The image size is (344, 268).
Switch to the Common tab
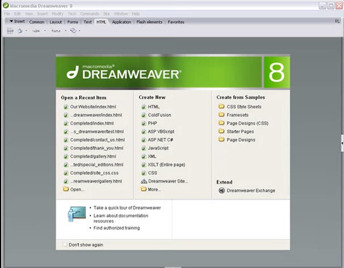[37, 22]
